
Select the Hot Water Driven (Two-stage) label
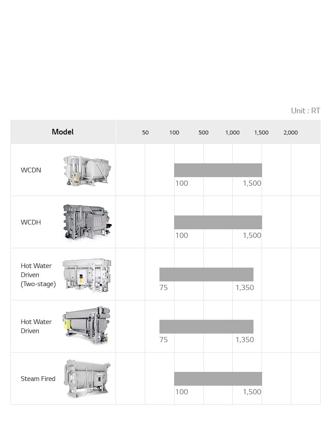click(38, 275)
